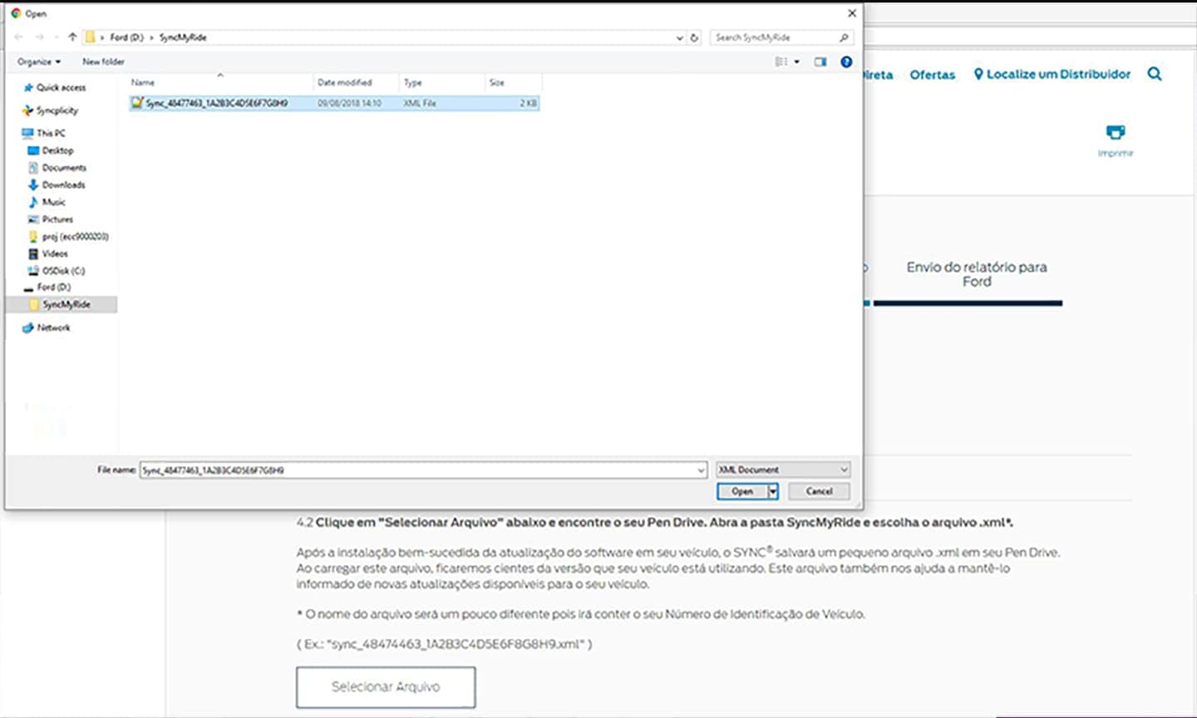Open the dialog Help question mark icon
The width and height of the screenshot is (1197, 718).
pyautogui.click(x=845, y=61)
